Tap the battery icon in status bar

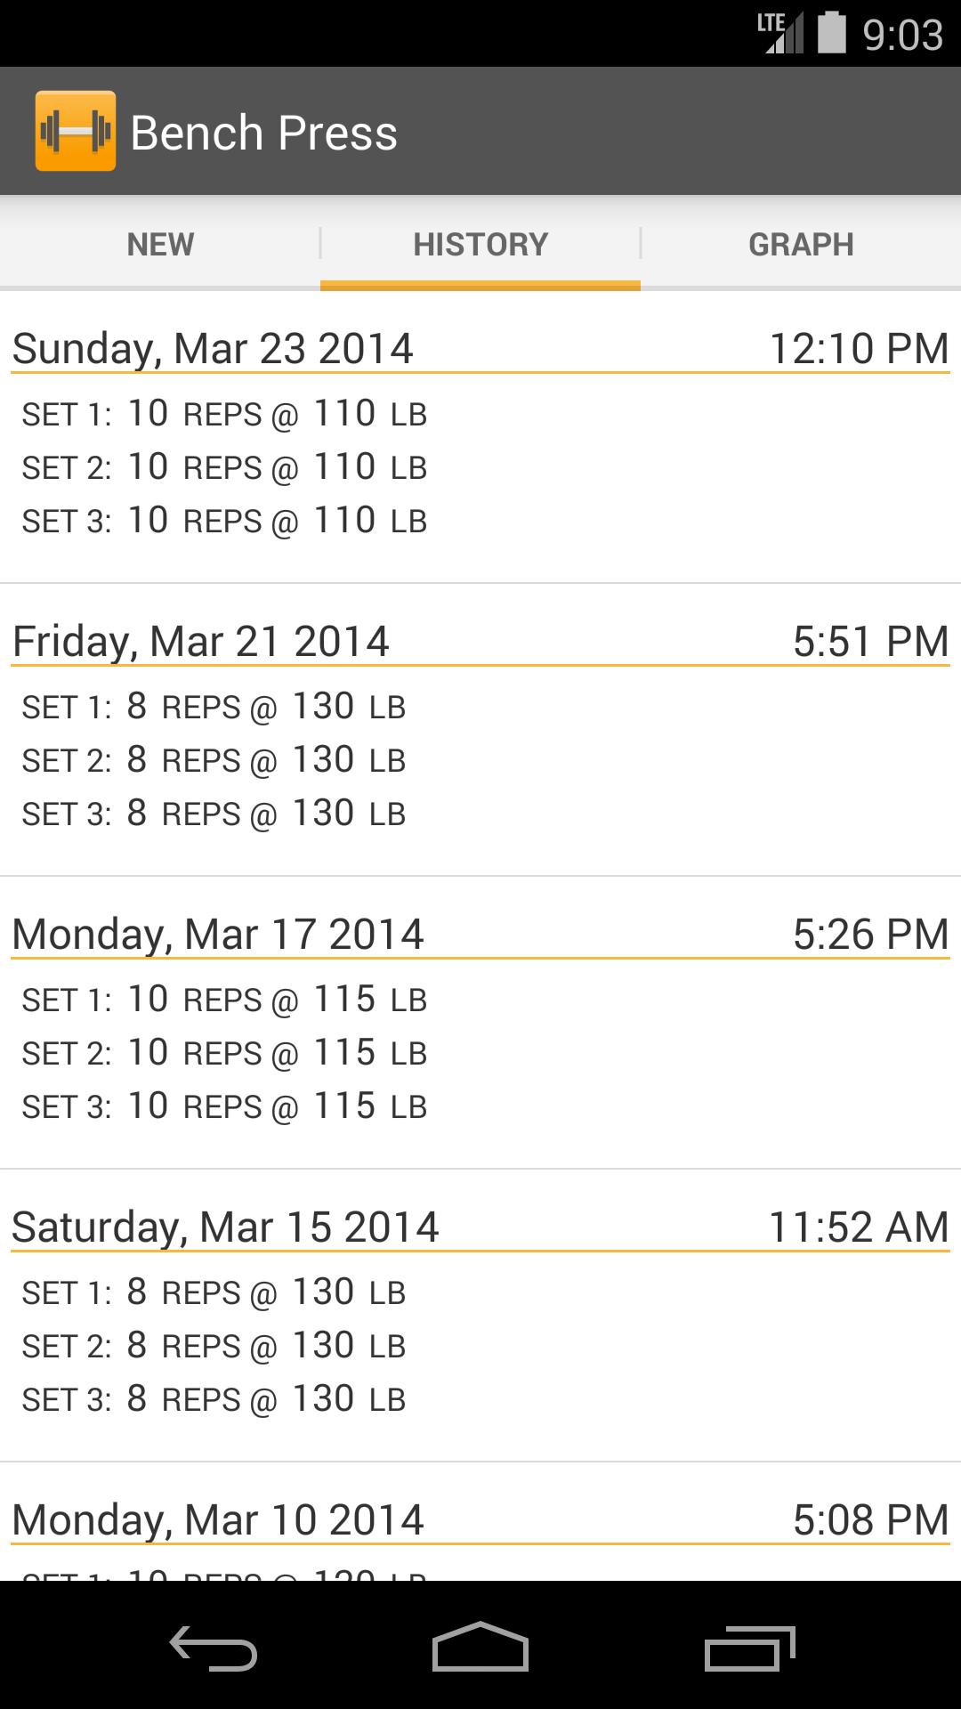tap(831, 33)
